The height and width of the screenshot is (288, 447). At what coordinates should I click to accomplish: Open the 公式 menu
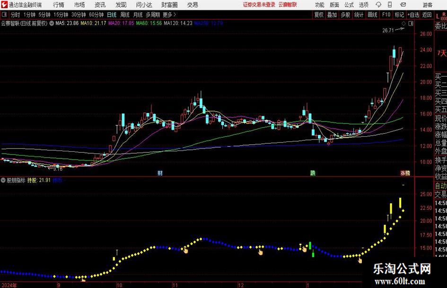pos(349,5)
